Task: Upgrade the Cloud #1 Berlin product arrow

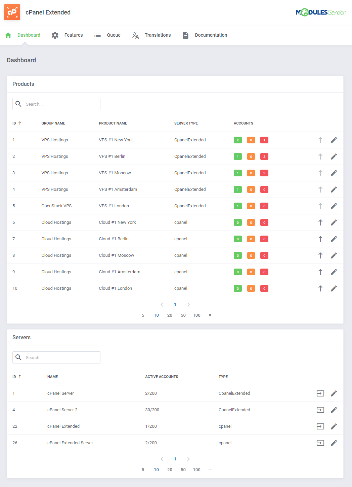Action: tap(320, 239)
